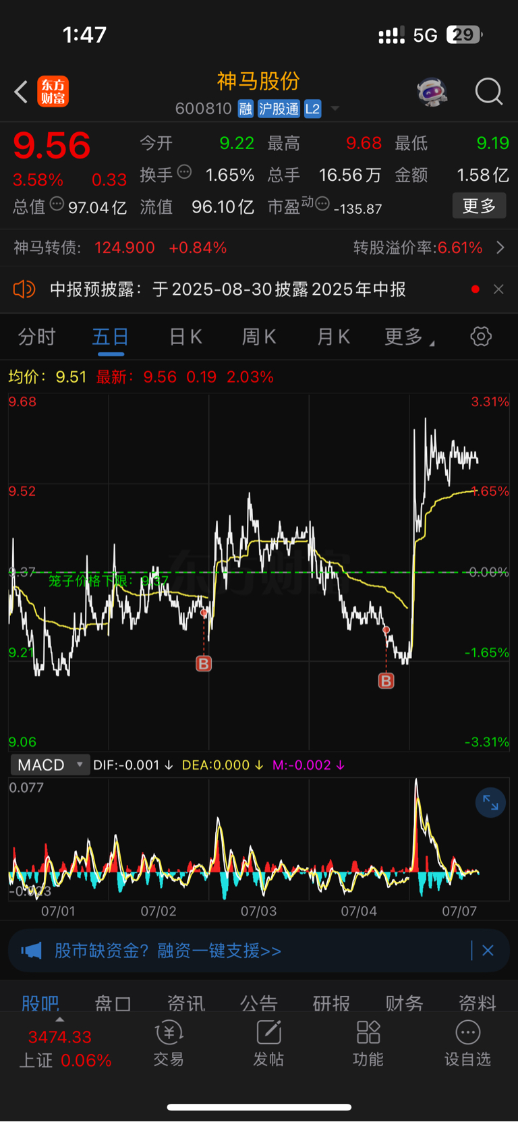Open the 资料 tab

[x=477, y=1003]
